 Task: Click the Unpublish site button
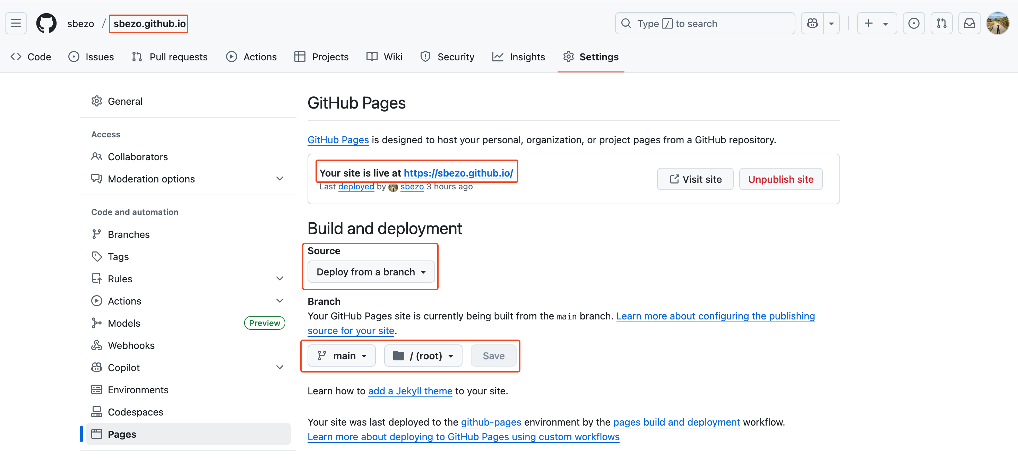tap(780, 179)
